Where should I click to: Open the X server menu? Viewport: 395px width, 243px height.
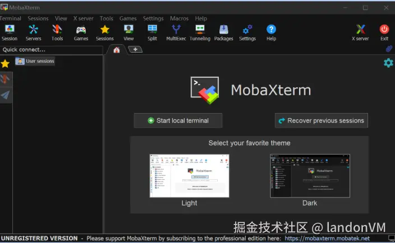click(x=84, y=18)
